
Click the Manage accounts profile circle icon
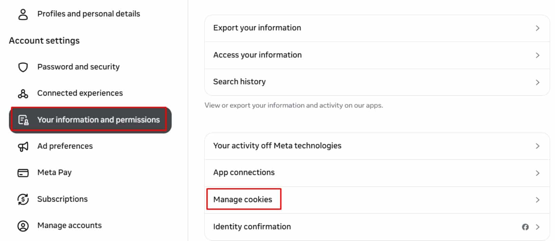23,226
